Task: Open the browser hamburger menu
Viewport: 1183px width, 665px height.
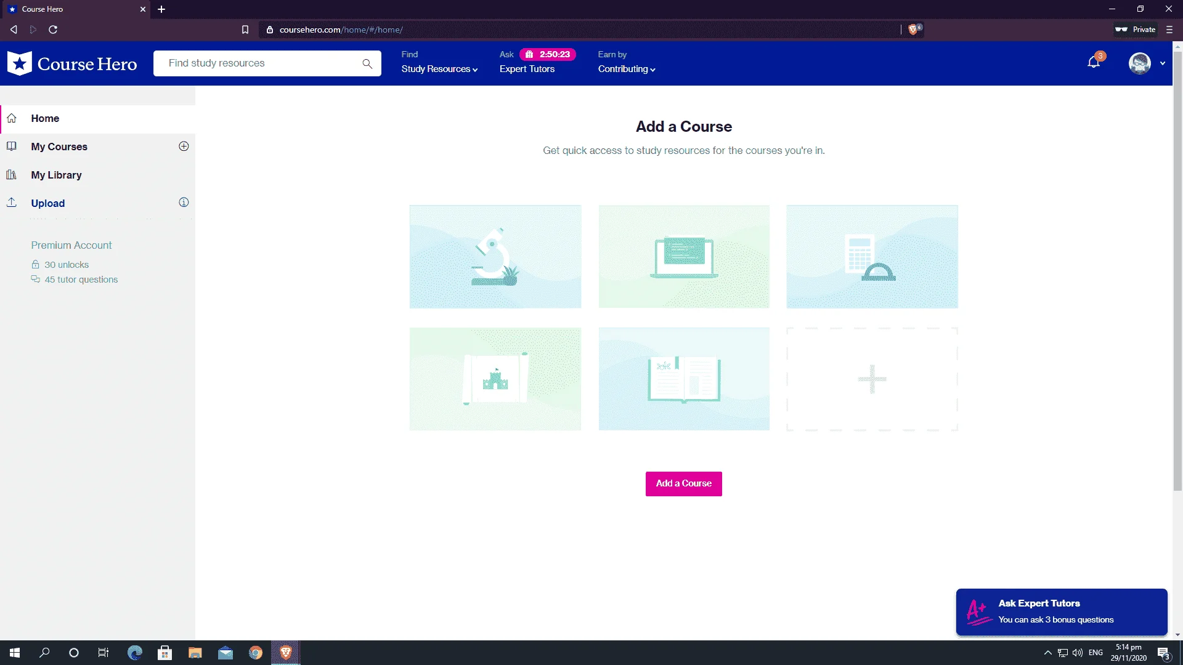Action: (x=1169, y=30)
